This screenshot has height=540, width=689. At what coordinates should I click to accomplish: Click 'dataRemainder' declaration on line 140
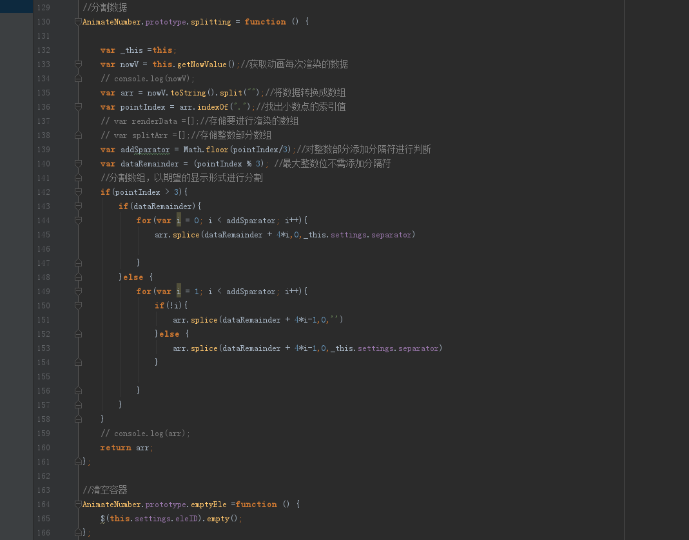coord(150,164)
